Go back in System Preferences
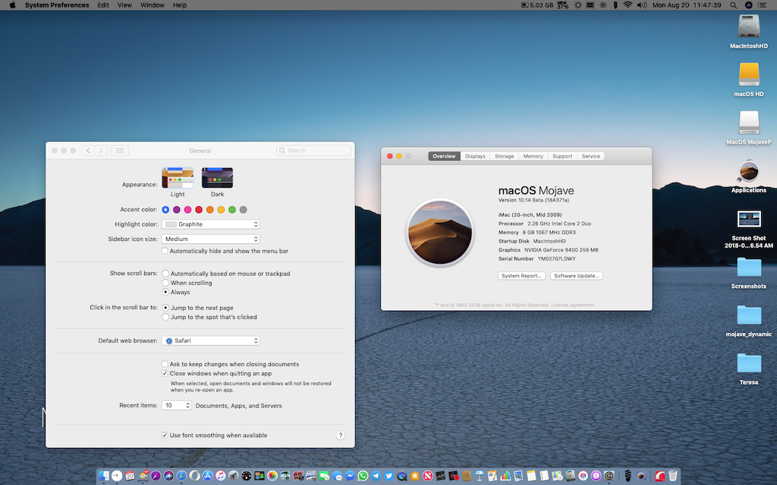The image size is (777, 485). coord(88,151)
